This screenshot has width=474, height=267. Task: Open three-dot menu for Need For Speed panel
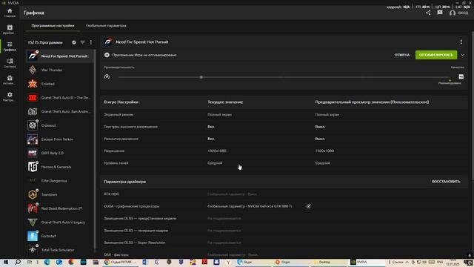click(x=461, y=42)
